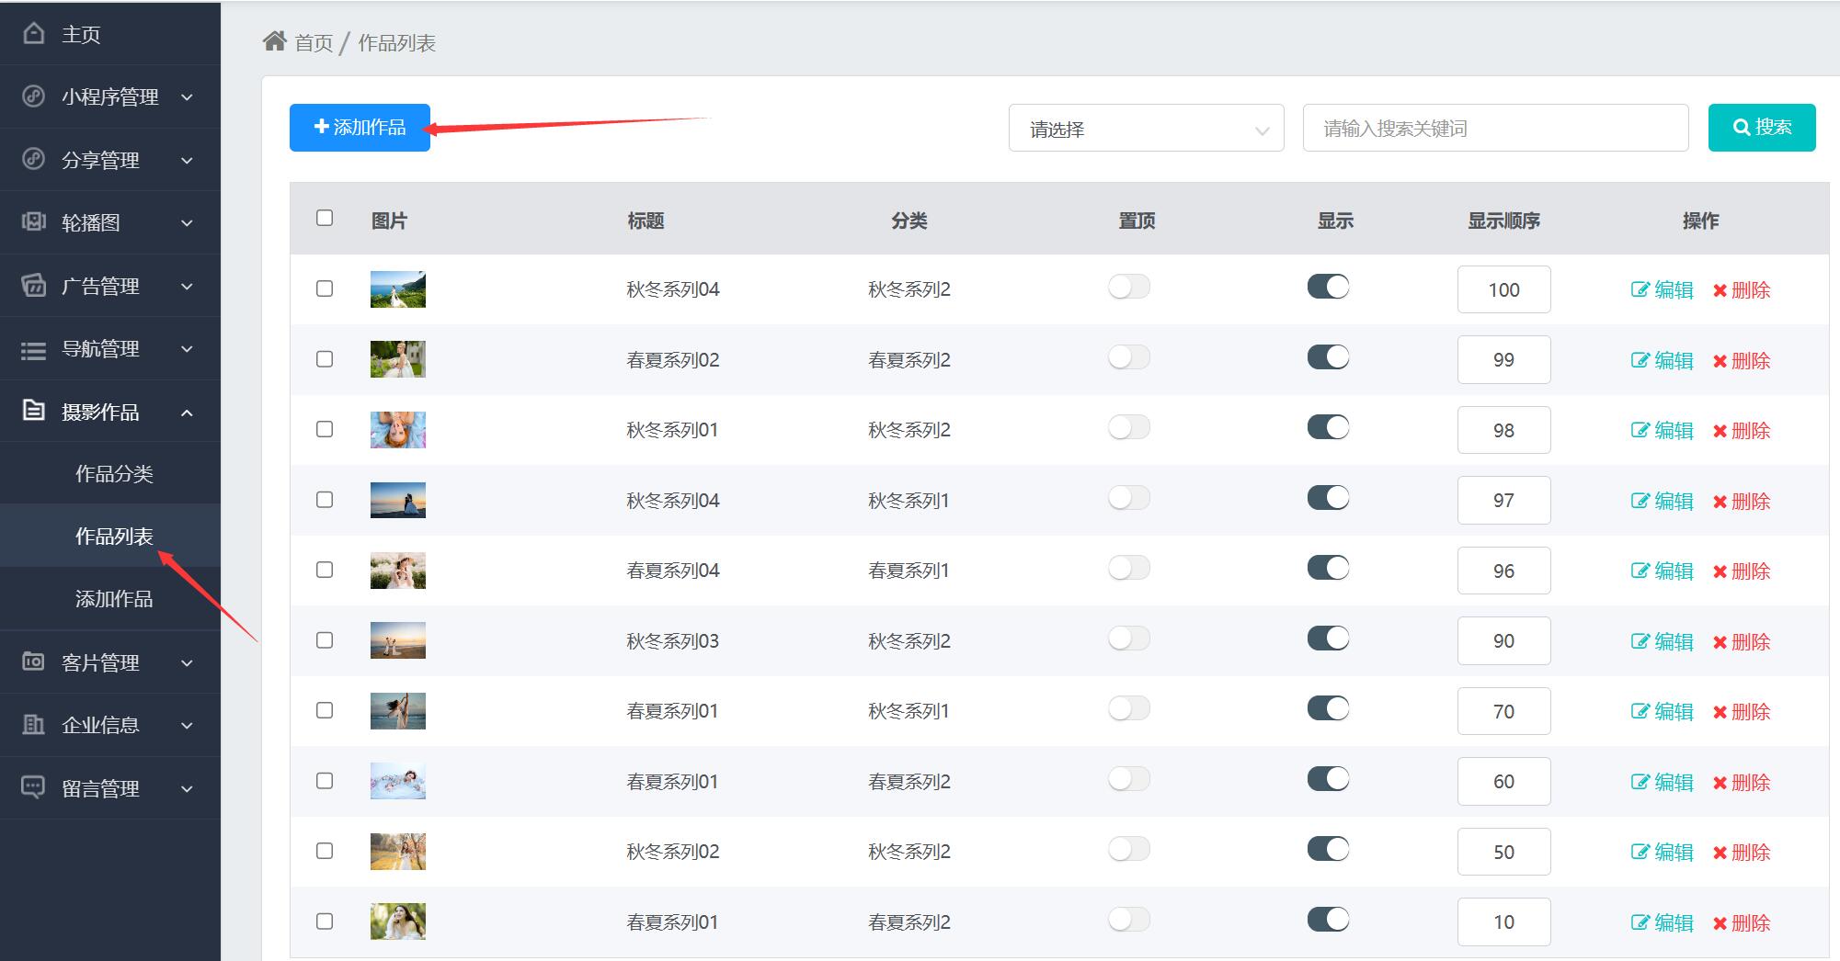This screenshot has height=961, width=1840.
Task: Click the 显示顺序 column header
Action: pos(1503,220)
